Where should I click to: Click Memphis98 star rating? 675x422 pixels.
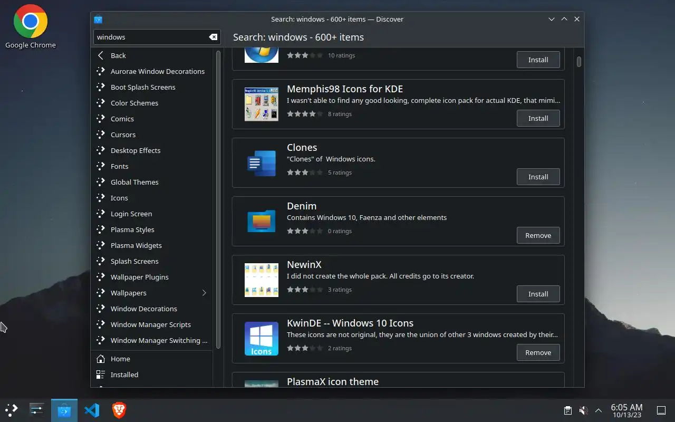(x=305, y=114)
